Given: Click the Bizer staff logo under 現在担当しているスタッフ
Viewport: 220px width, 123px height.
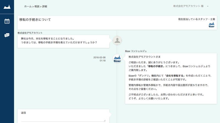Looking at the screenshot, I should (211, 25).
